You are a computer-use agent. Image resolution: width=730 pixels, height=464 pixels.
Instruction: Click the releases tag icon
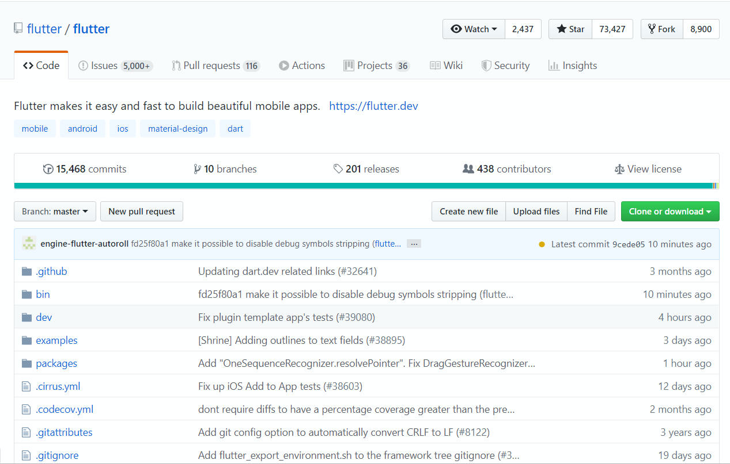(338, 169)
